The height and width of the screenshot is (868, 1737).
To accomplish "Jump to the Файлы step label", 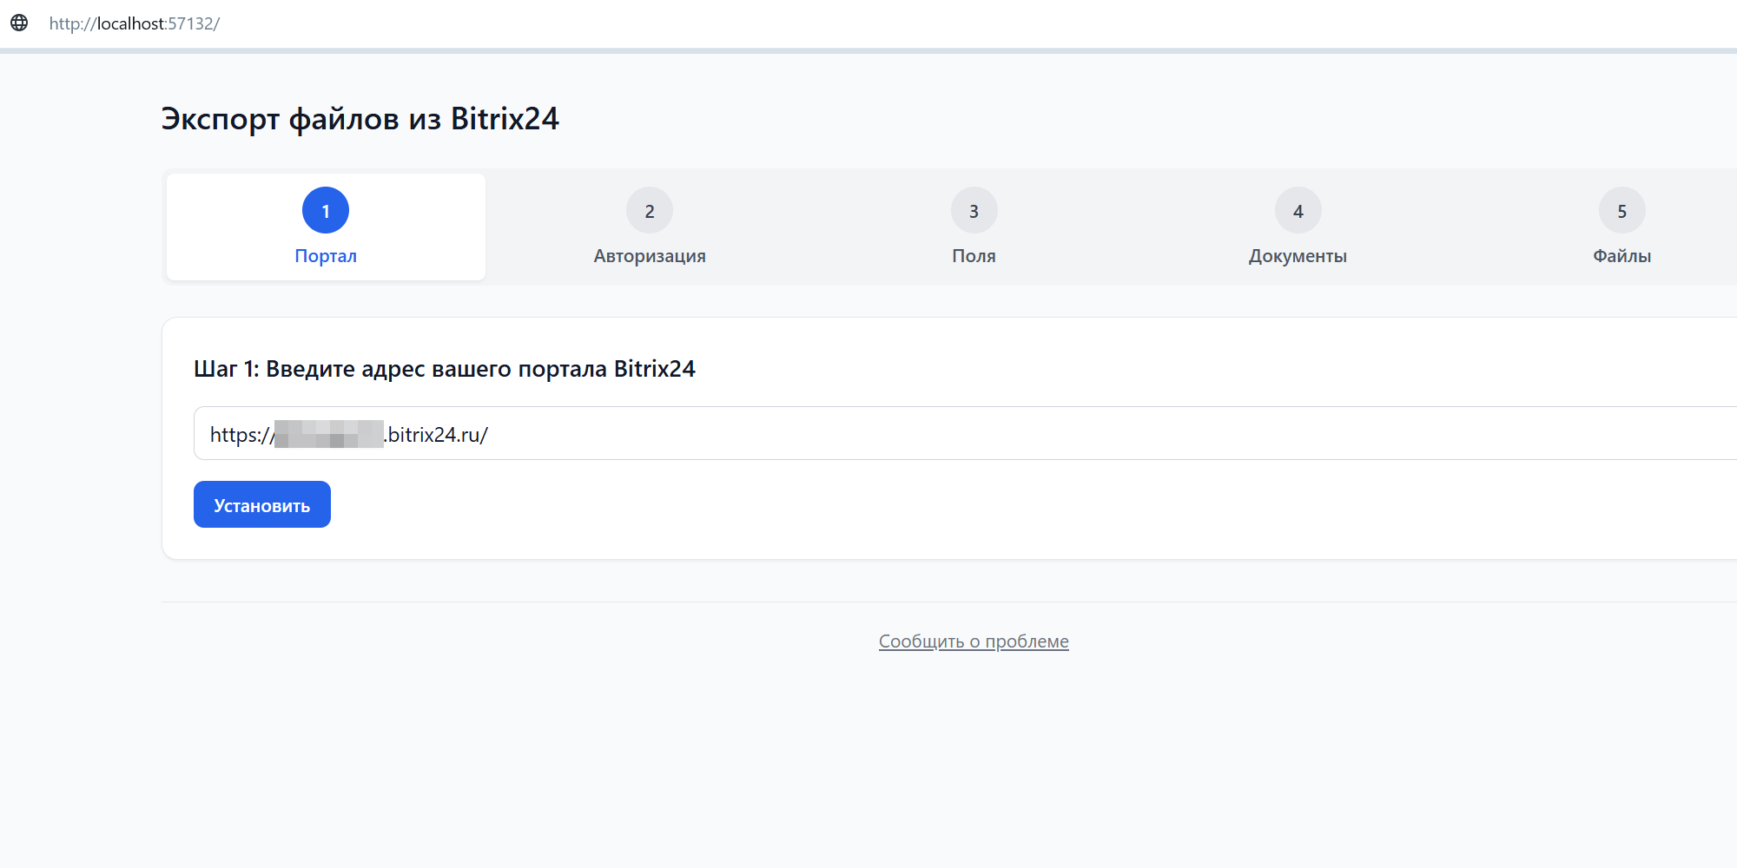I will click(x=1621, y=256).
